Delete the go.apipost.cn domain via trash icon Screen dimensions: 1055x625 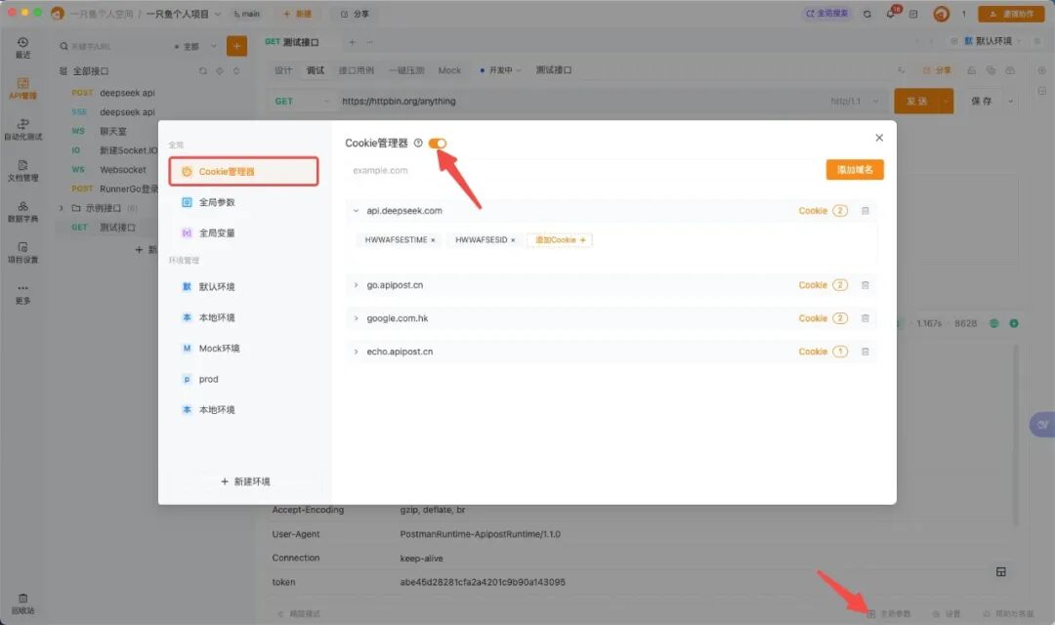[865, 285]
